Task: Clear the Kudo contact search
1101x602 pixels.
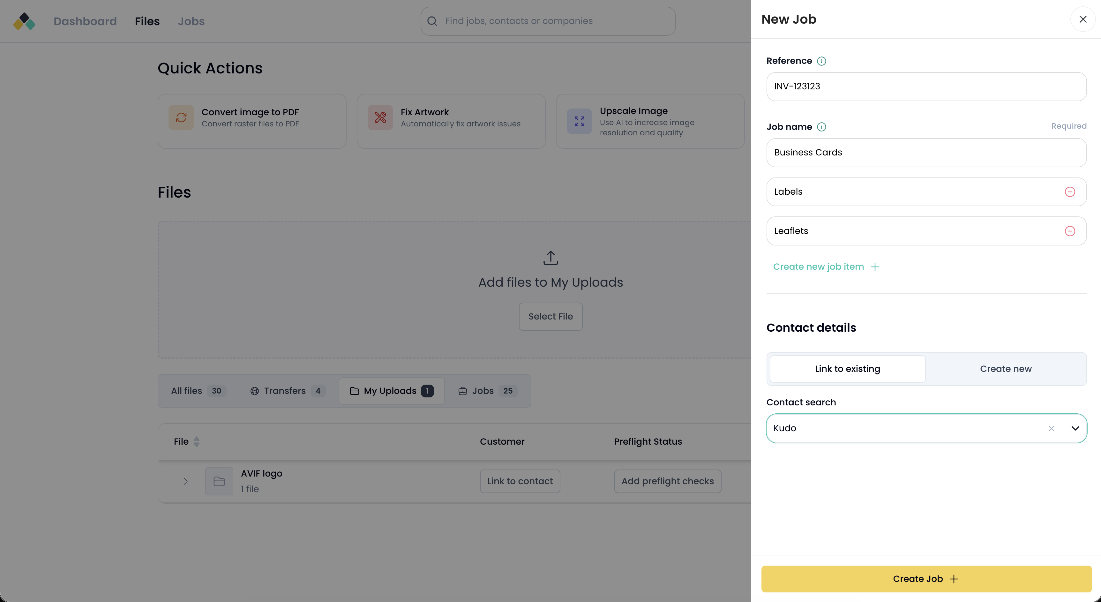Action: coord(1051,428)
